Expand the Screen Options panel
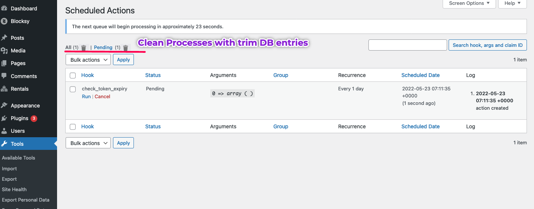This screenshot has height=209, width=534. click(469, 3)
